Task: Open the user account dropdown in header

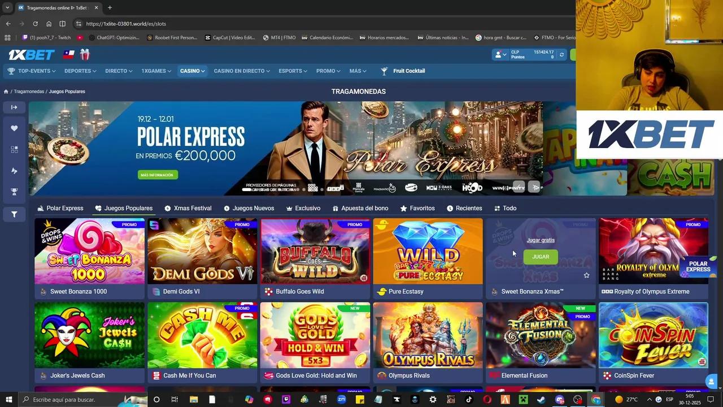Action: coord(500,55)
